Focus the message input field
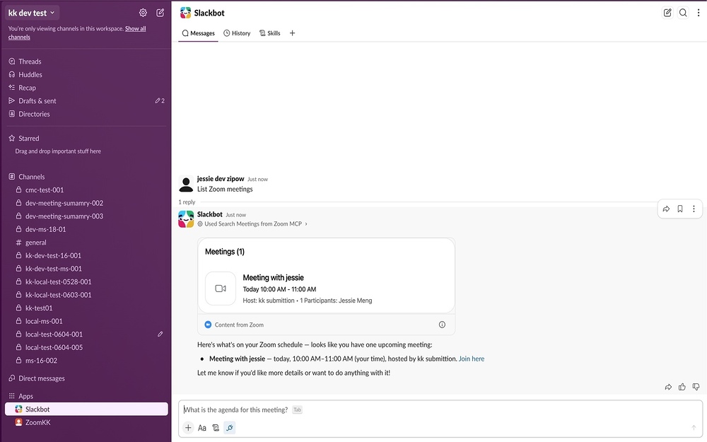 pyautogui.click(x=440, y=409)
